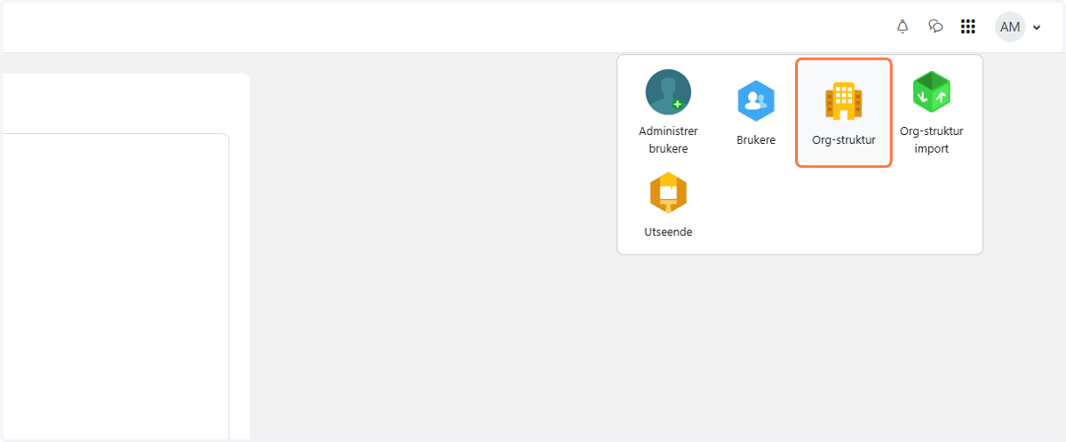The width and height of the screenshot is (1066, 442).
Task: Open the chat messages icon
Action: (935, 27)
